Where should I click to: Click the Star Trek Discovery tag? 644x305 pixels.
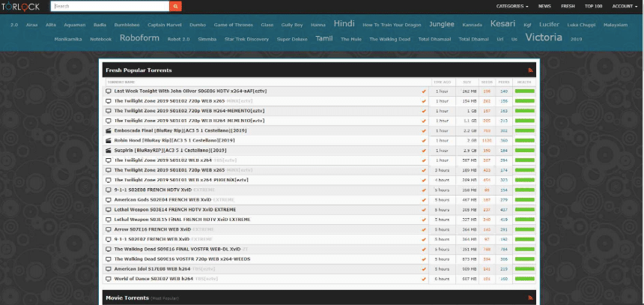pyautogui.click(x=246, y=40)
